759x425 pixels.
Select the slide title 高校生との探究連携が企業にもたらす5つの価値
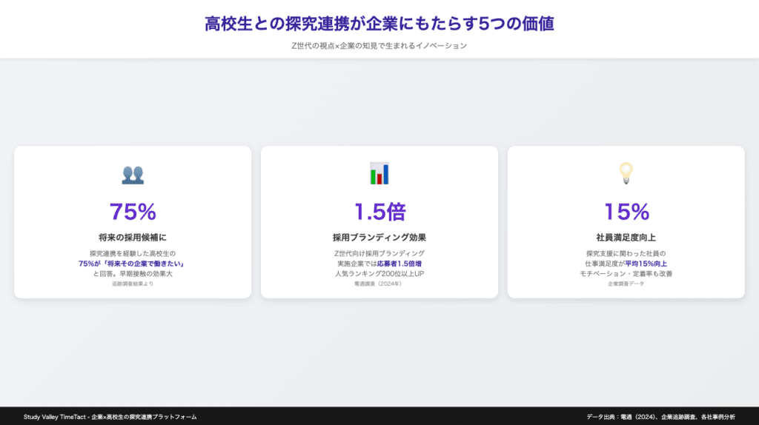click(379, 24)
